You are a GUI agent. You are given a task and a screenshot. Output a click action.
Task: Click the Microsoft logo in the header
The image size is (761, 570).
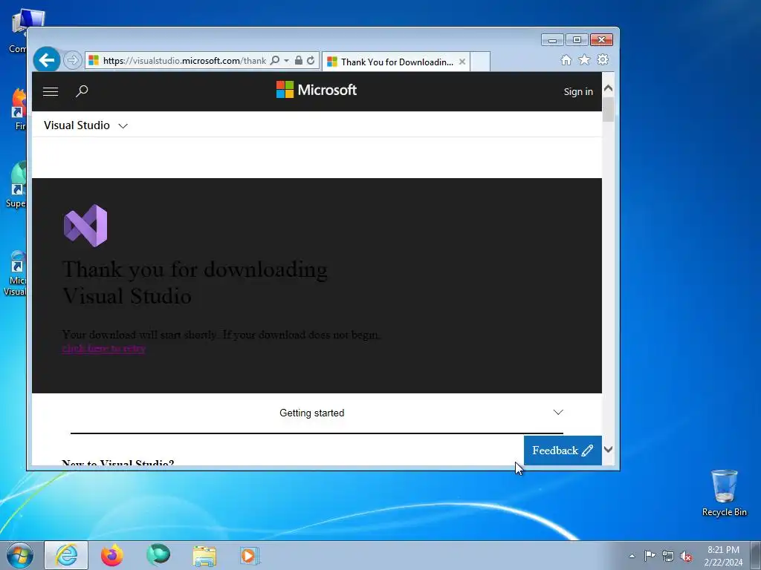tap(317, 90)
